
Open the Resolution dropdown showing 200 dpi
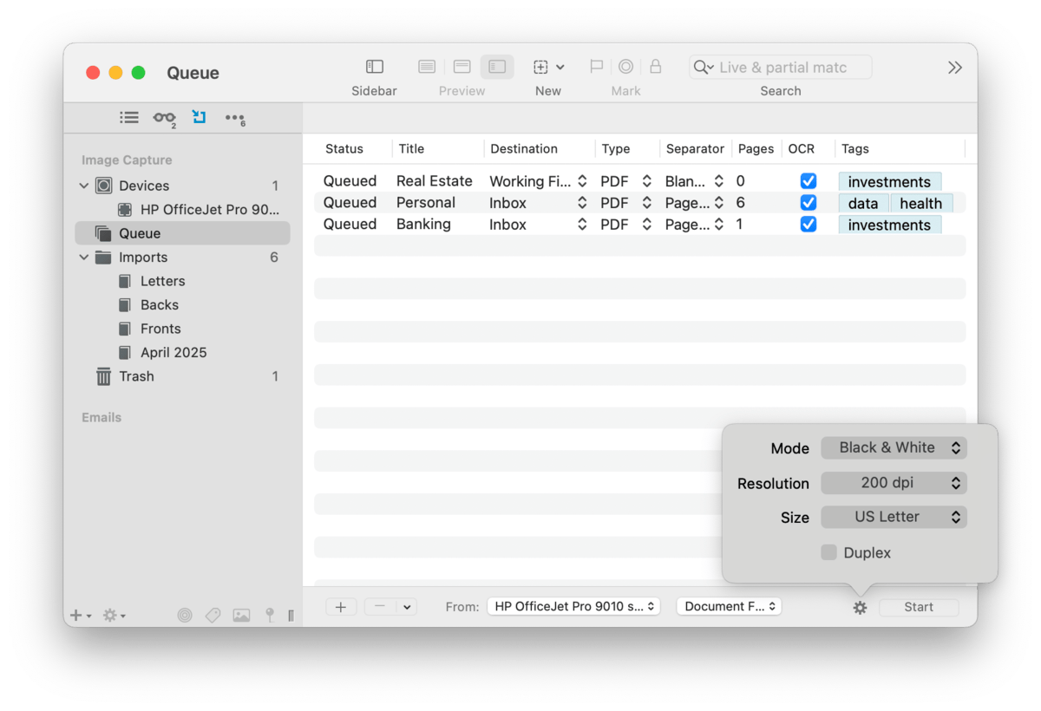click(893, 483)
